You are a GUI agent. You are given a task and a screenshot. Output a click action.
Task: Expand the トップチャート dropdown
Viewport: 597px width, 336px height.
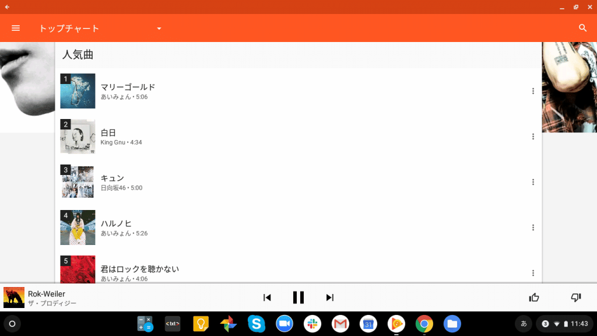point(159,29)
